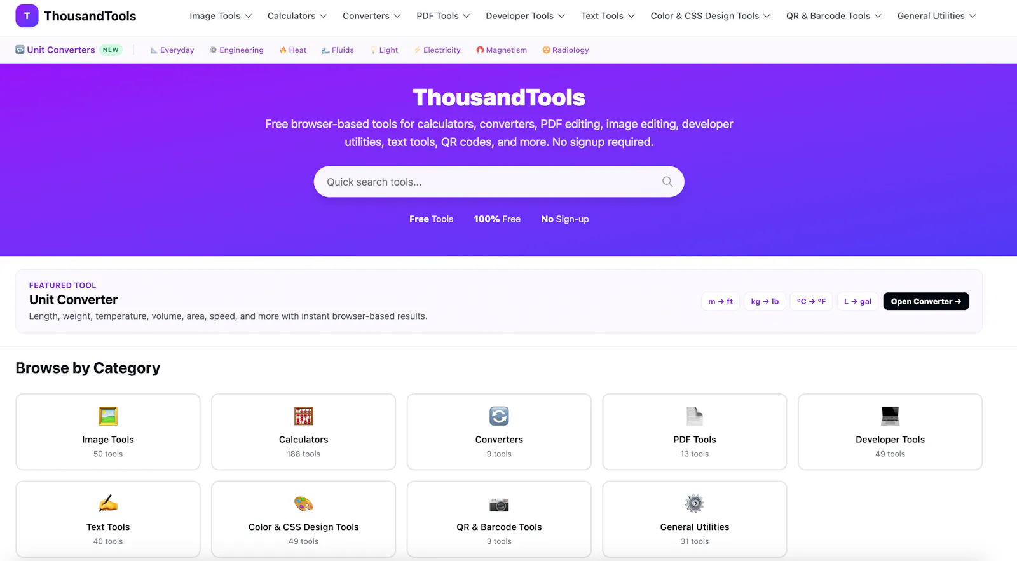Click the Unit Converters icon in subnav

20,50
